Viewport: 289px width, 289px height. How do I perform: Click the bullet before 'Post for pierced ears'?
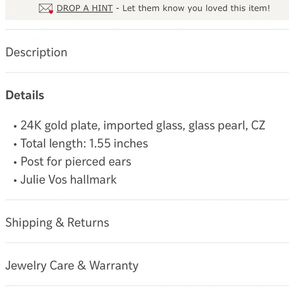point(15,162)
